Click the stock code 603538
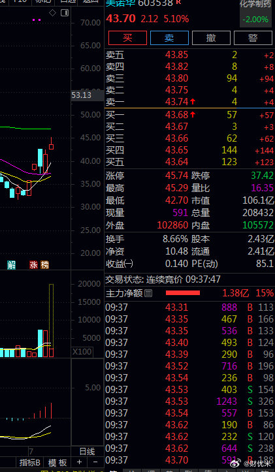 [x=155, y=3]
